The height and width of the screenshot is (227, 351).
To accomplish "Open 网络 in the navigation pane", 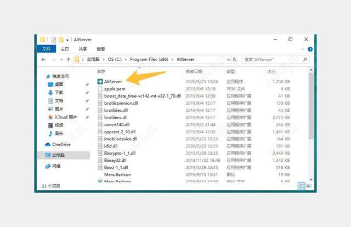I will pyautogui.click(x=53, y=166).
